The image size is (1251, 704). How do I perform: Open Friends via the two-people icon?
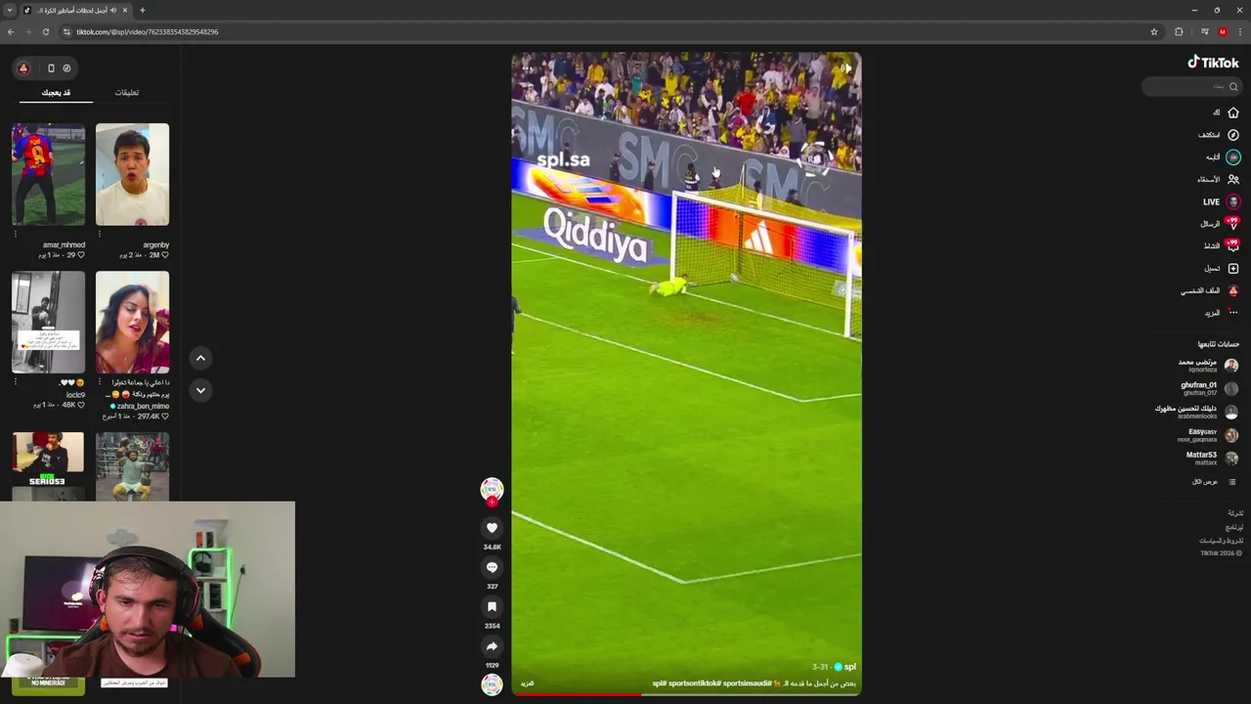coord(1233,180)
